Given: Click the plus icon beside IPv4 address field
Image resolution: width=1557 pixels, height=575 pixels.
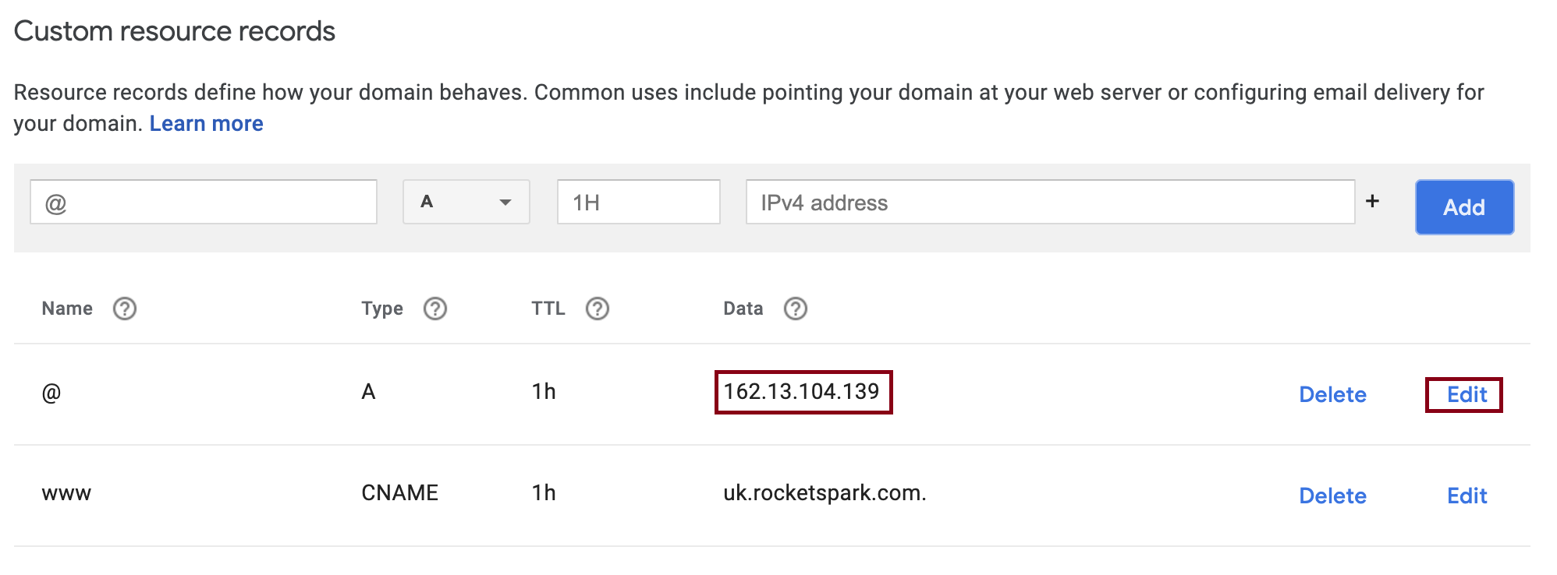Looking at the screenshot, I should 1373,201.
